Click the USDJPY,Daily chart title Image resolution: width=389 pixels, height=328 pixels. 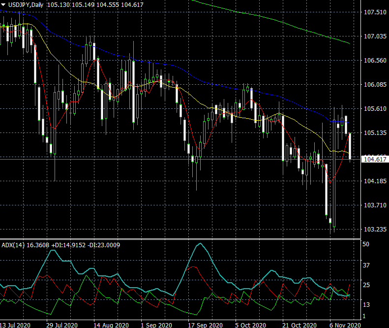(26, 5)
